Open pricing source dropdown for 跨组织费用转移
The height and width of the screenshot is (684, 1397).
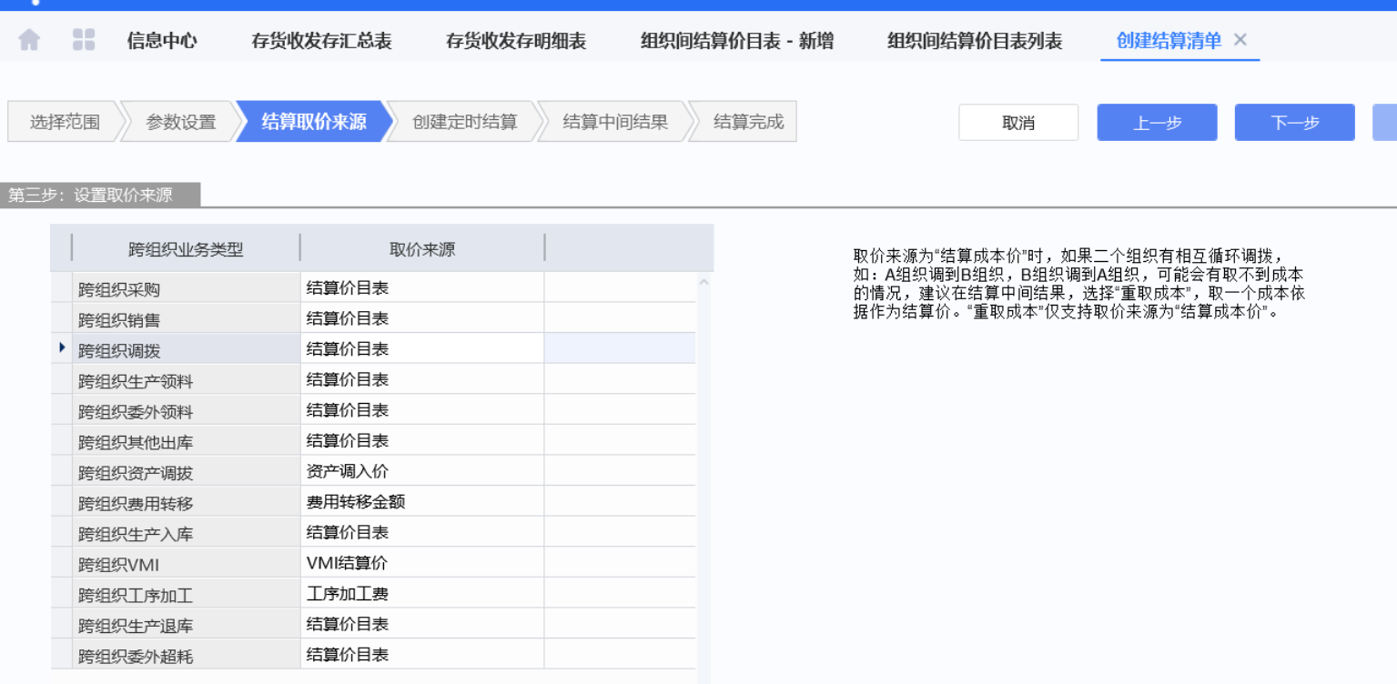click(x=422, y=502)
